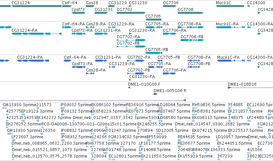Select the CG14300-PA protein label
Viewport: 273px width, 161px height.
[x=260, y=57]
